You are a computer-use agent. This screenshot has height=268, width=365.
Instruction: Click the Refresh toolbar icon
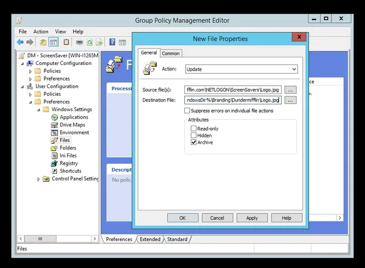(90, 42)
